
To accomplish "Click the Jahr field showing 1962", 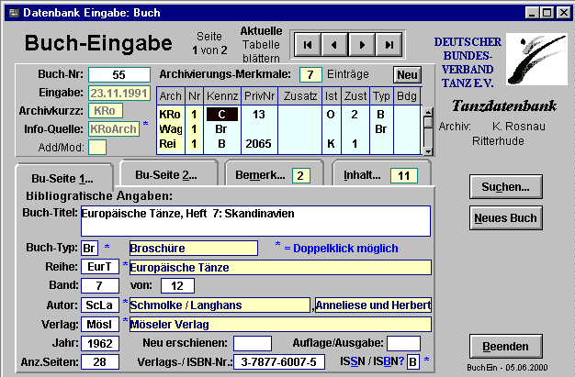I will pos(100,343).
